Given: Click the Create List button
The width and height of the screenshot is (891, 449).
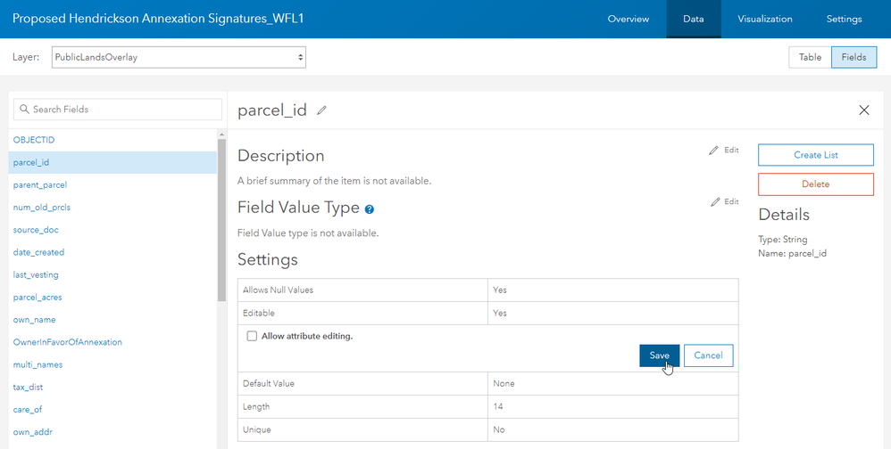Looking at the screenshot, I should point(815,155).
